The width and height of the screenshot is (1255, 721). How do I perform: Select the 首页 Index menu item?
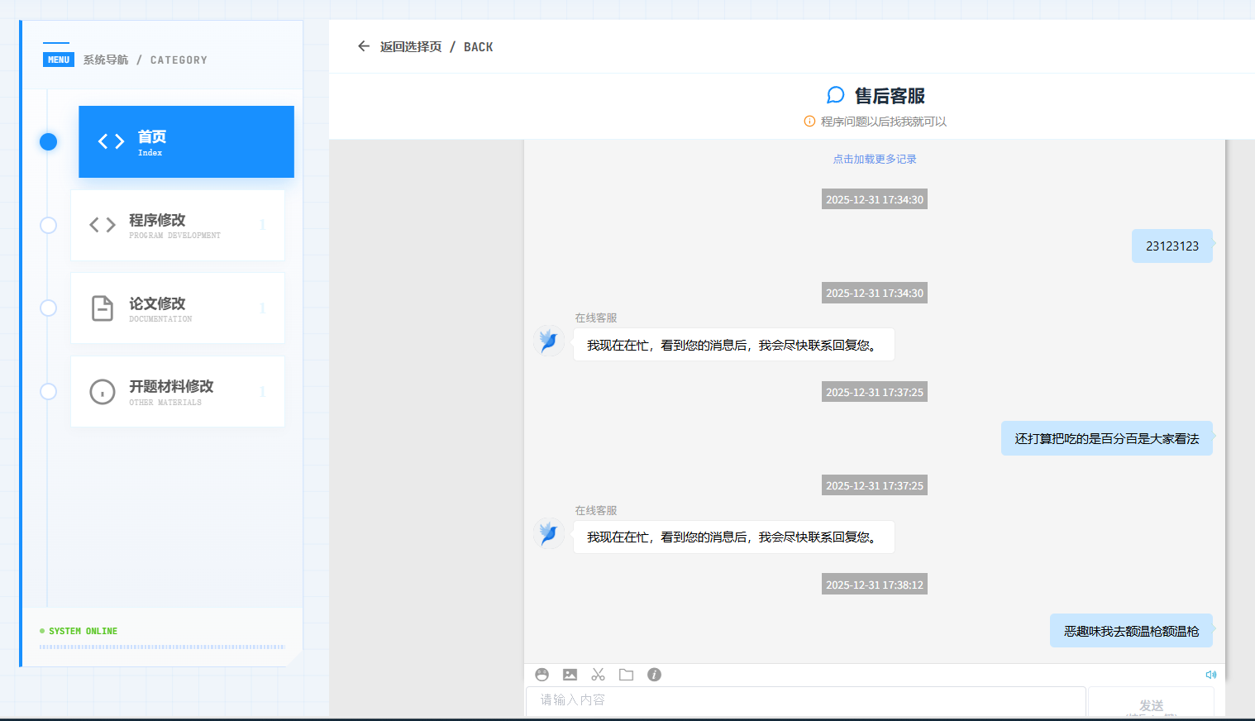click(x=186, y=141)
